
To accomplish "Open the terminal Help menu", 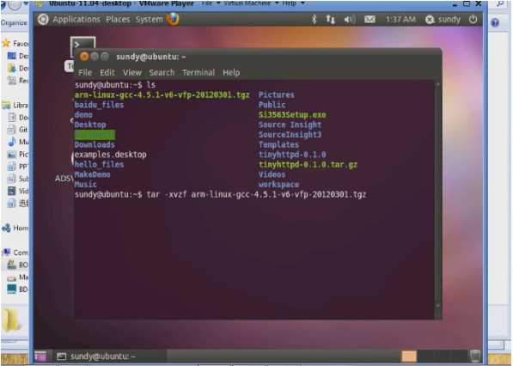I will 231,73.
